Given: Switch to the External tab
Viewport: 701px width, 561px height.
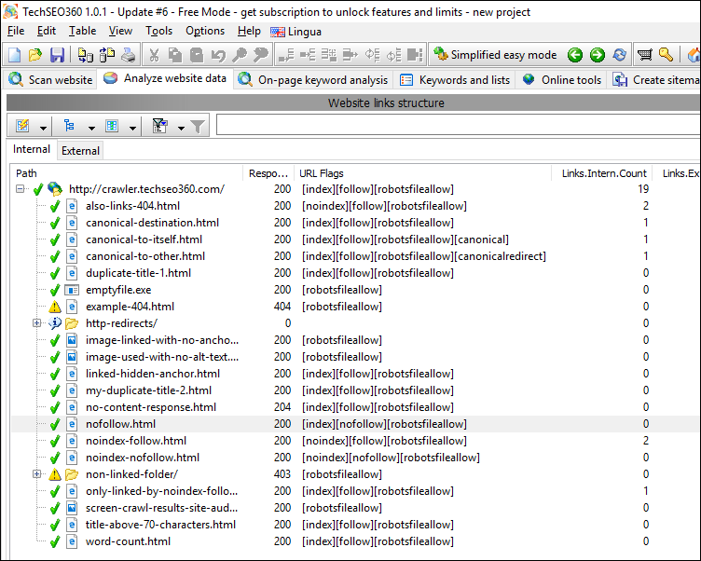Looking at the screenshot, I should (x=80, y=150).
